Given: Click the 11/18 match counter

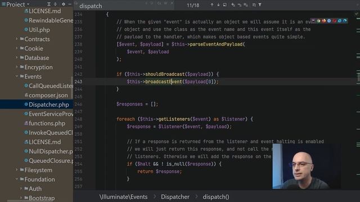Looking at the screenshot, I should [x=193, y=5].
